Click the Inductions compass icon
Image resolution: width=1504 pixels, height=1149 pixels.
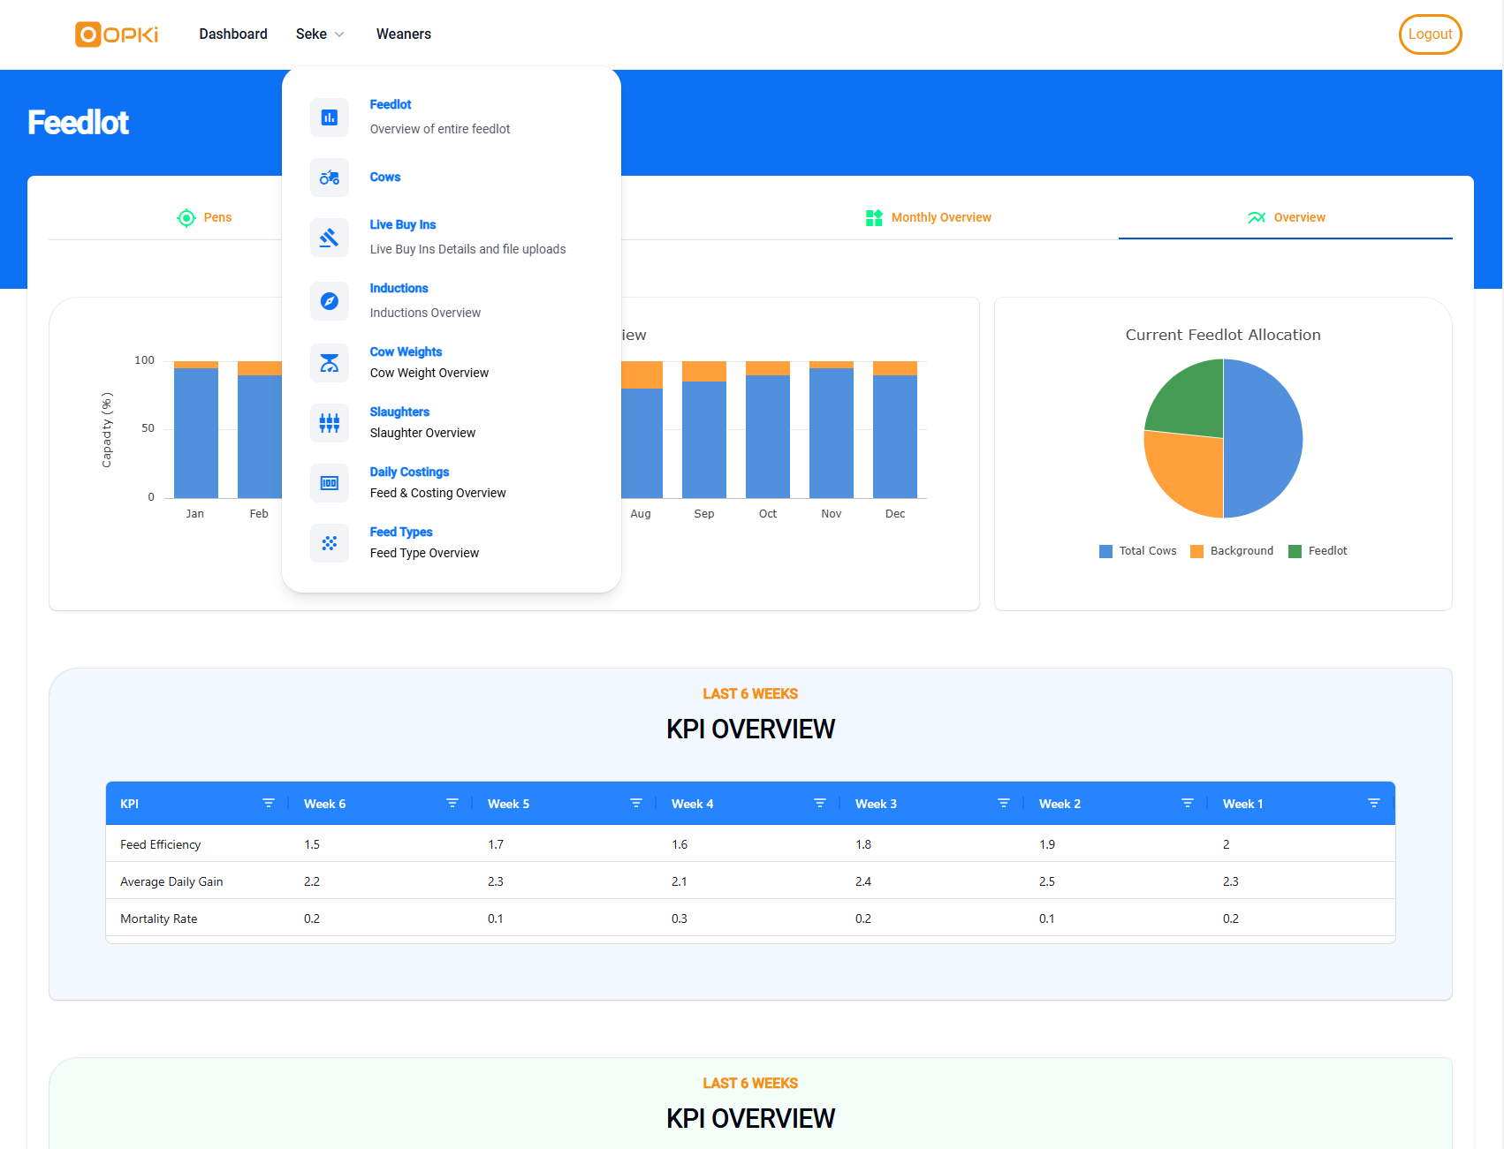(329, 301)
